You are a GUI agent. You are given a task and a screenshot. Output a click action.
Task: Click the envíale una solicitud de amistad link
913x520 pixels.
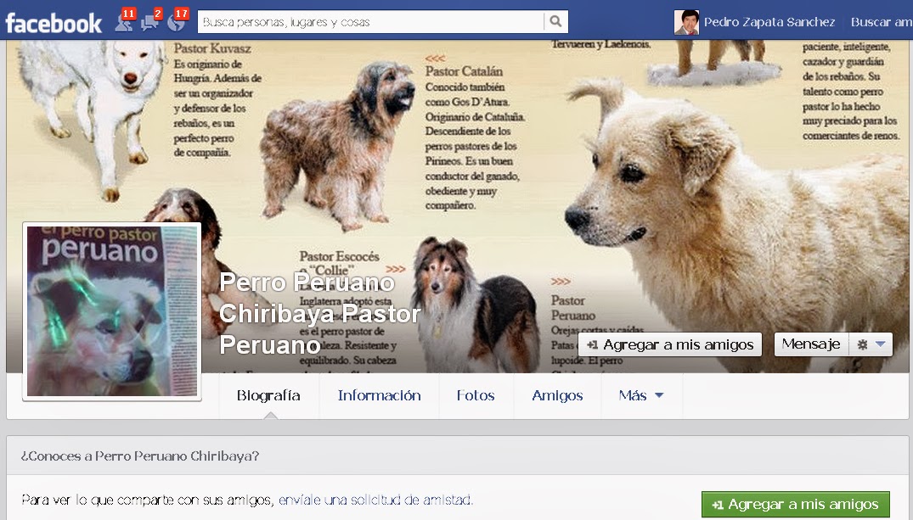[x=375, y=500]
